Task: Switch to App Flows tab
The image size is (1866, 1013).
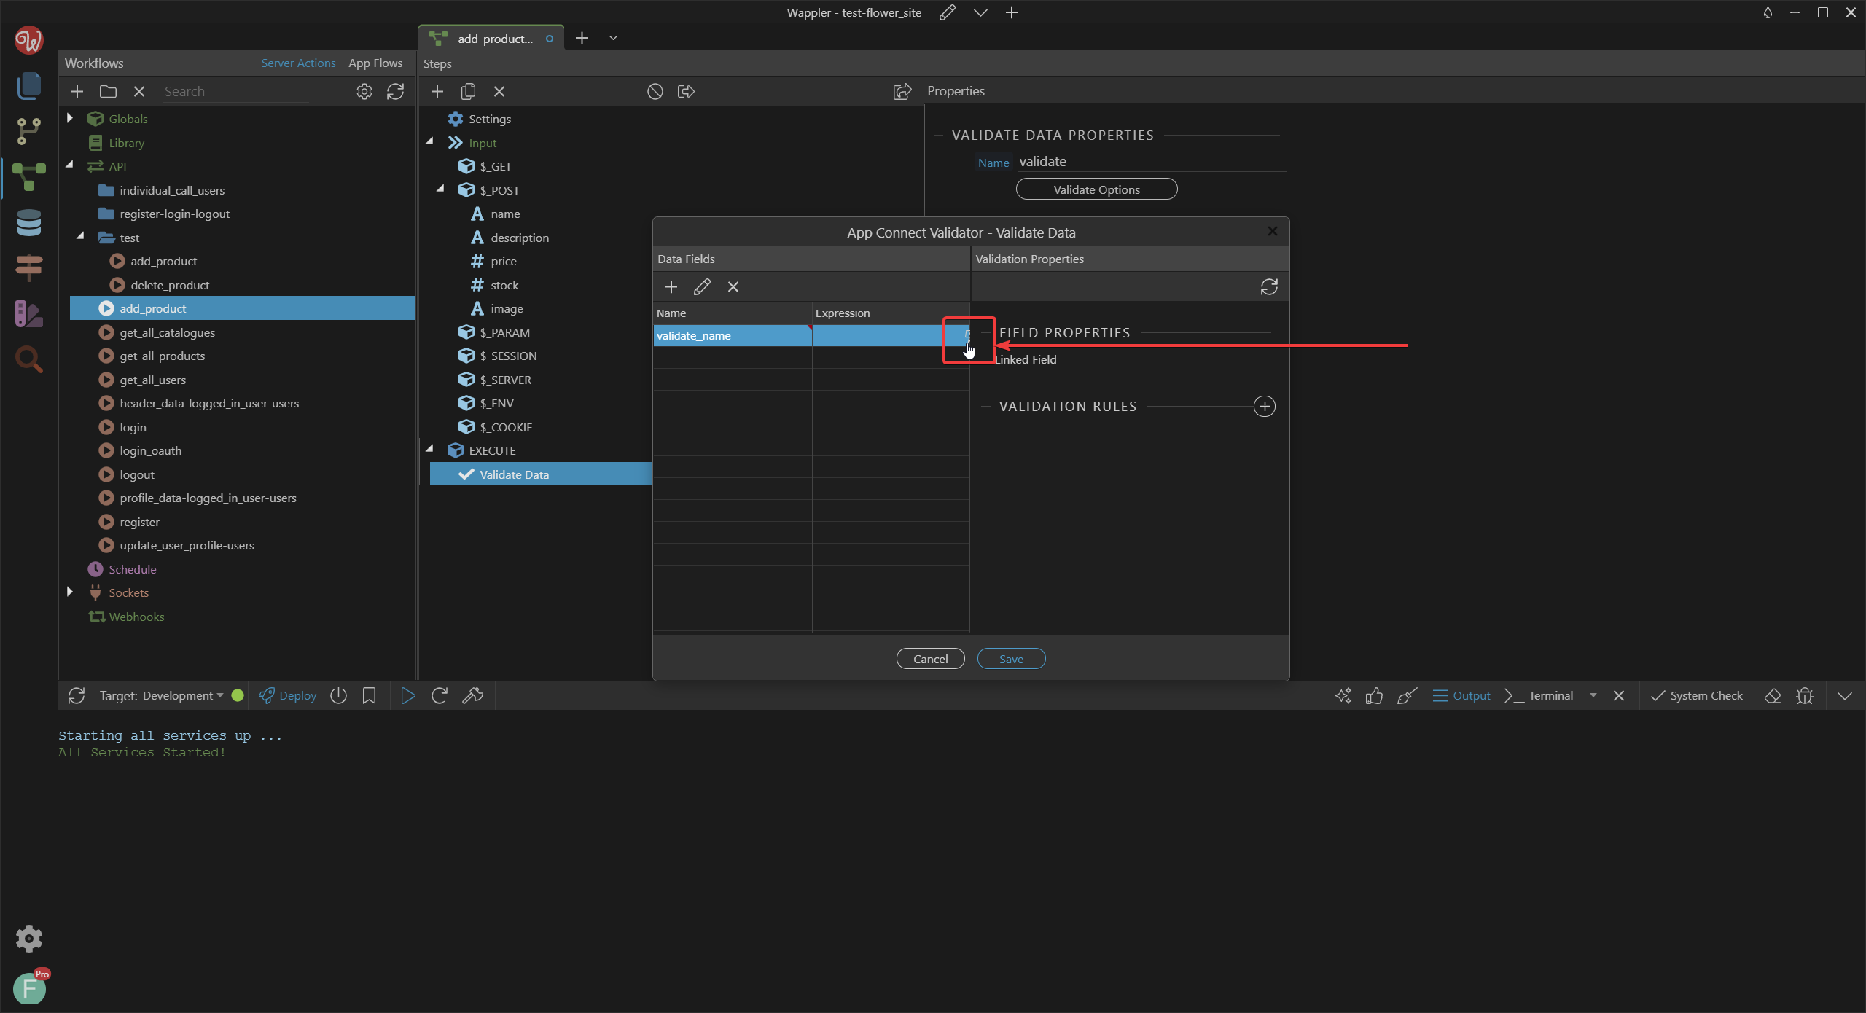Action: tap(375, 63)
